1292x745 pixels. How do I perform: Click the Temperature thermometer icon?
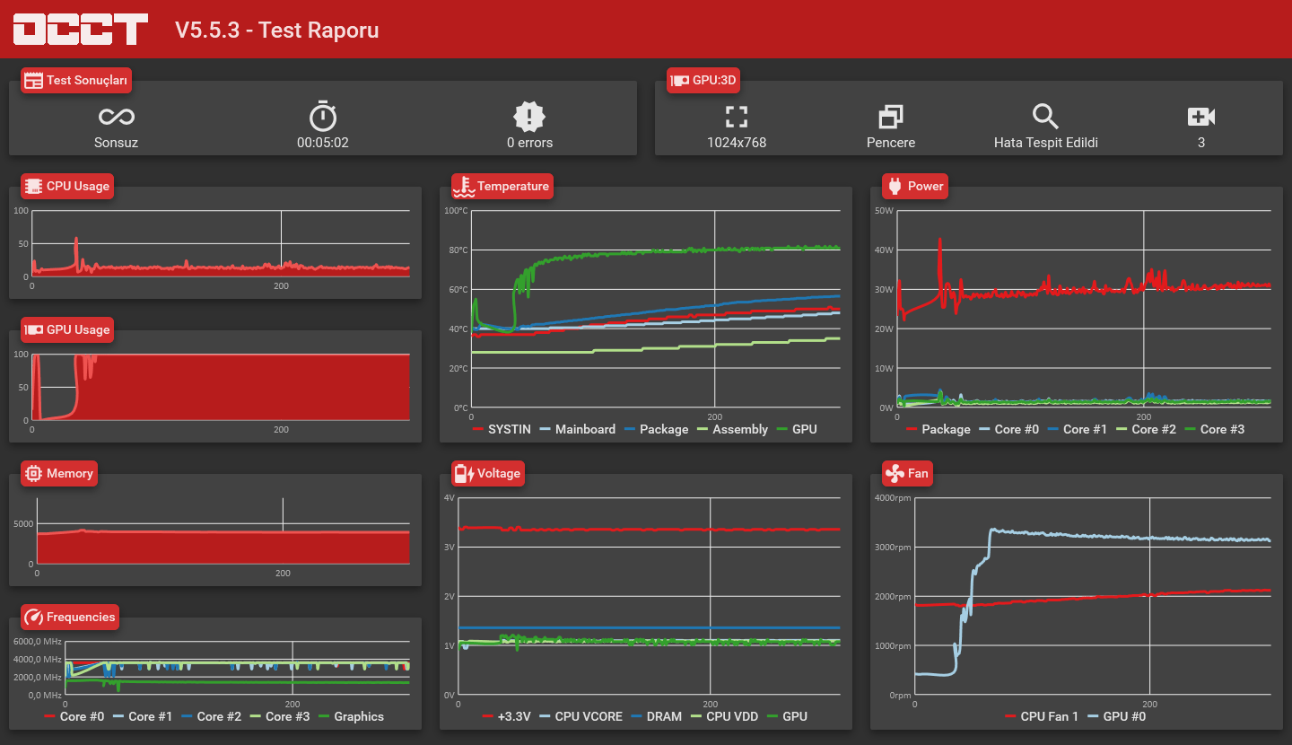464,187
